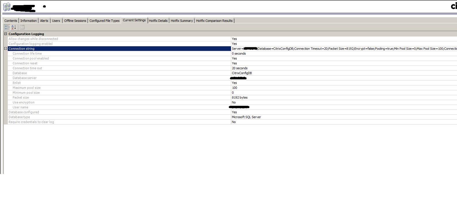457x207 pixels.
Task: Select the 'Database' property label
Action: click(20, 73)
